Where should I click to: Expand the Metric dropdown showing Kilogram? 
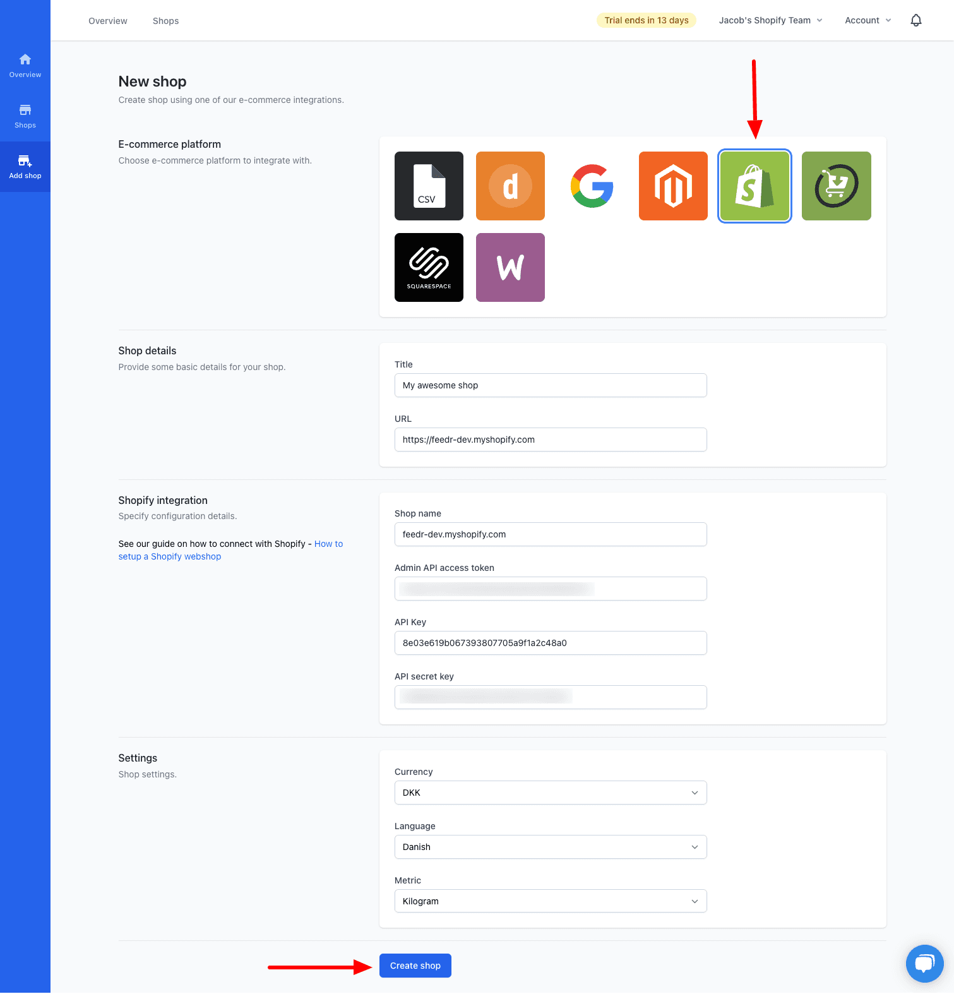tap(550, 901)
